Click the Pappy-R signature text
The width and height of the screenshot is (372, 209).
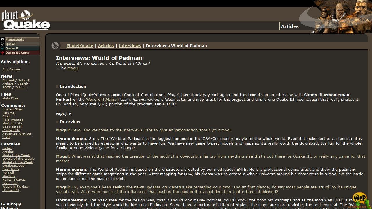(64, 113)
